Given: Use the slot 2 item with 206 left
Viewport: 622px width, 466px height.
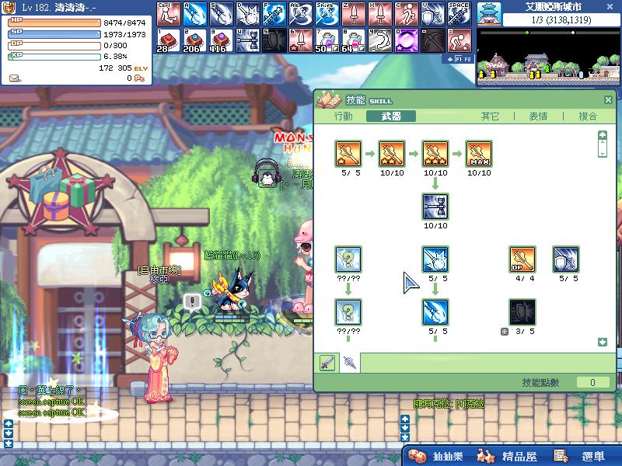Looking at the screenshot, I should pos(195,40).
